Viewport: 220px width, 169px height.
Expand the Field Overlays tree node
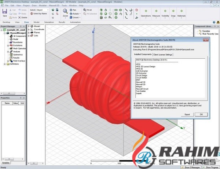tap(8, 61)
